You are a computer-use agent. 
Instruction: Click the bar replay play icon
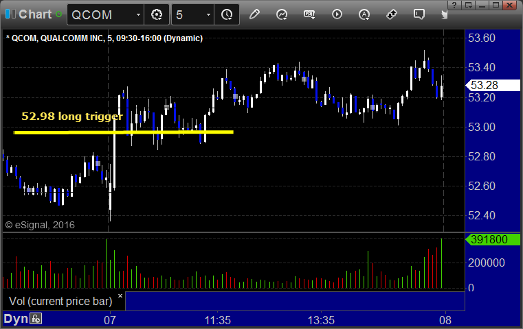coord(337,14)
